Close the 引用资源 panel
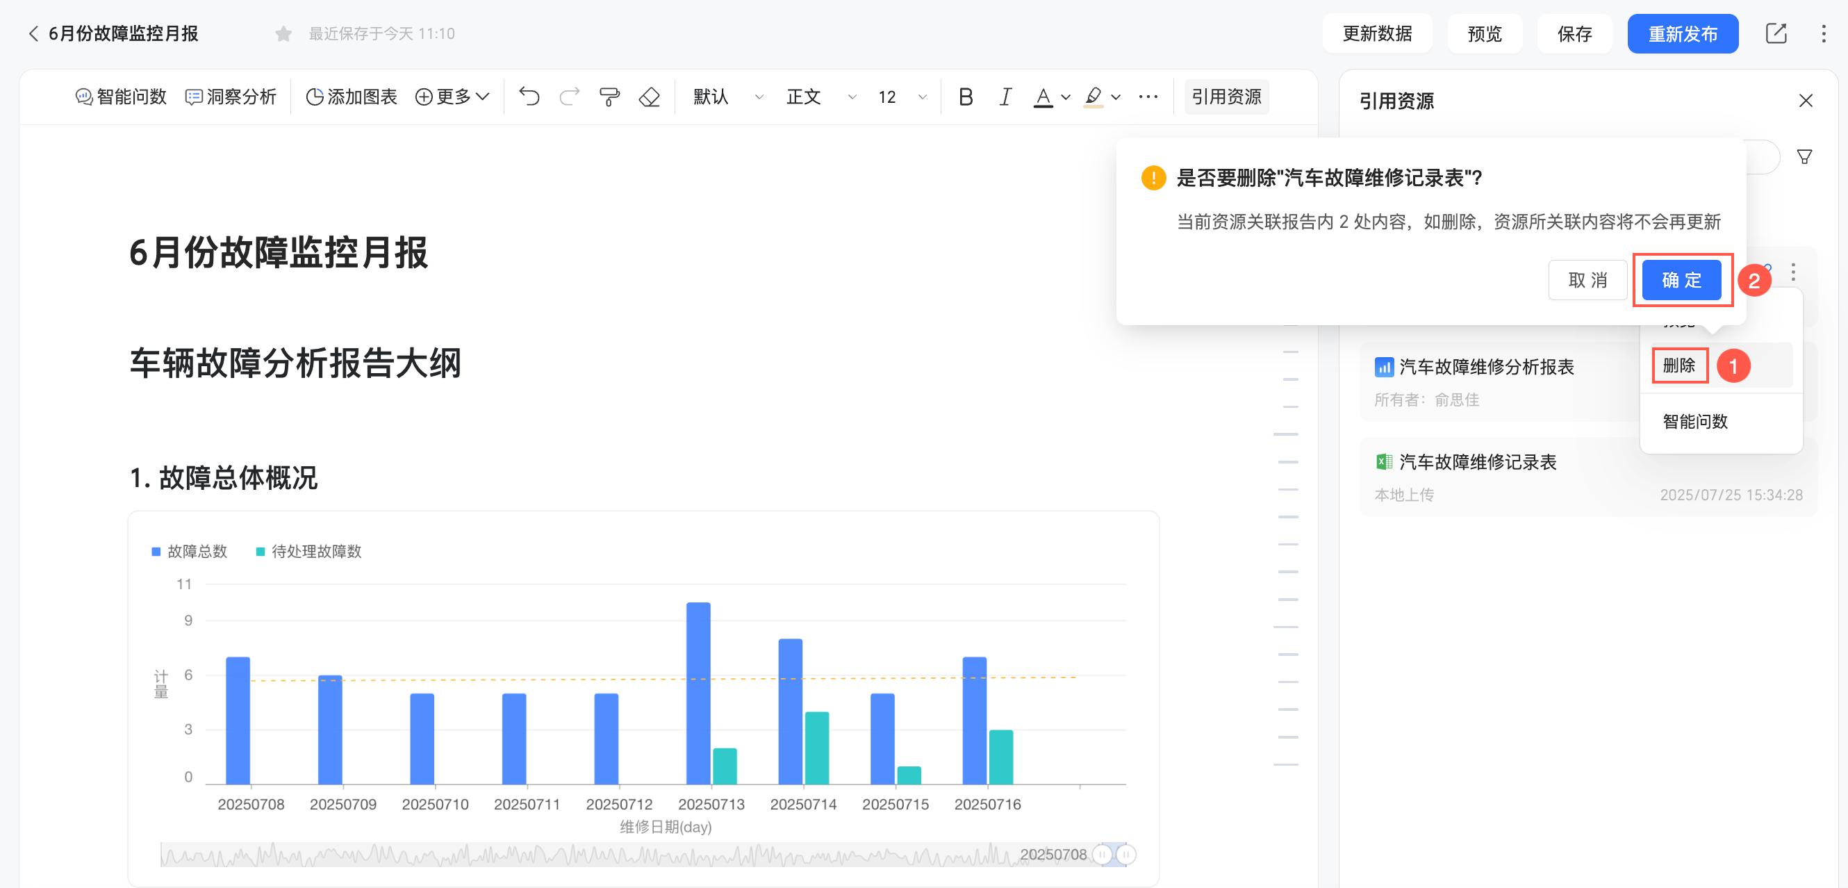Viewport: 1848px width, 888px height. [x=1806, y=101]
